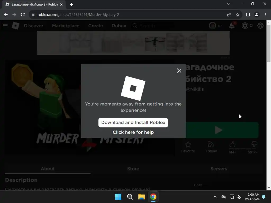
Task: Go forward in browser history
Action: click(14, 15)
